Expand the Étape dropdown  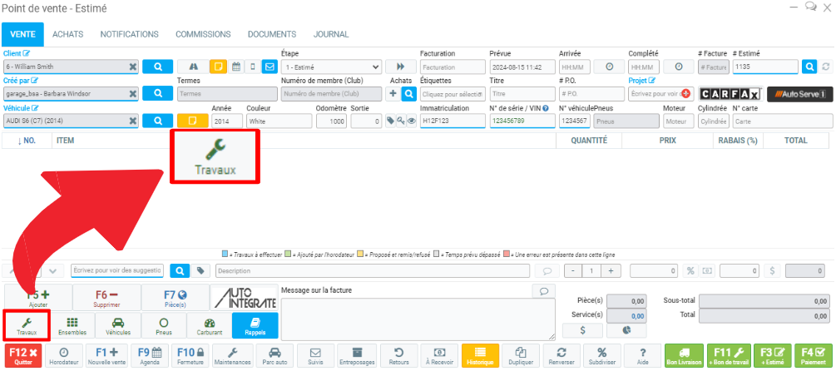(x=331, y=67)
